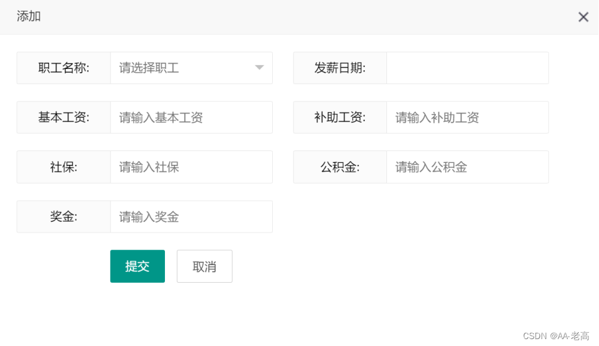Focus the 请输入社保 input field

point(191,167)
